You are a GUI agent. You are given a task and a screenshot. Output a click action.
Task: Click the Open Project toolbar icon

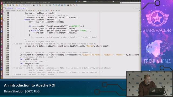click(x=10, y=5)
